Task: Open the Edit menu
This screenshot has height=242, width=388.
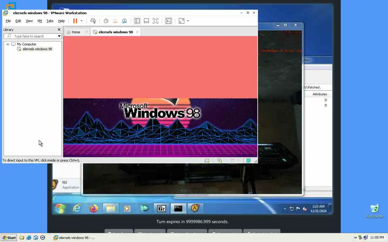Action: coord(18,21)
